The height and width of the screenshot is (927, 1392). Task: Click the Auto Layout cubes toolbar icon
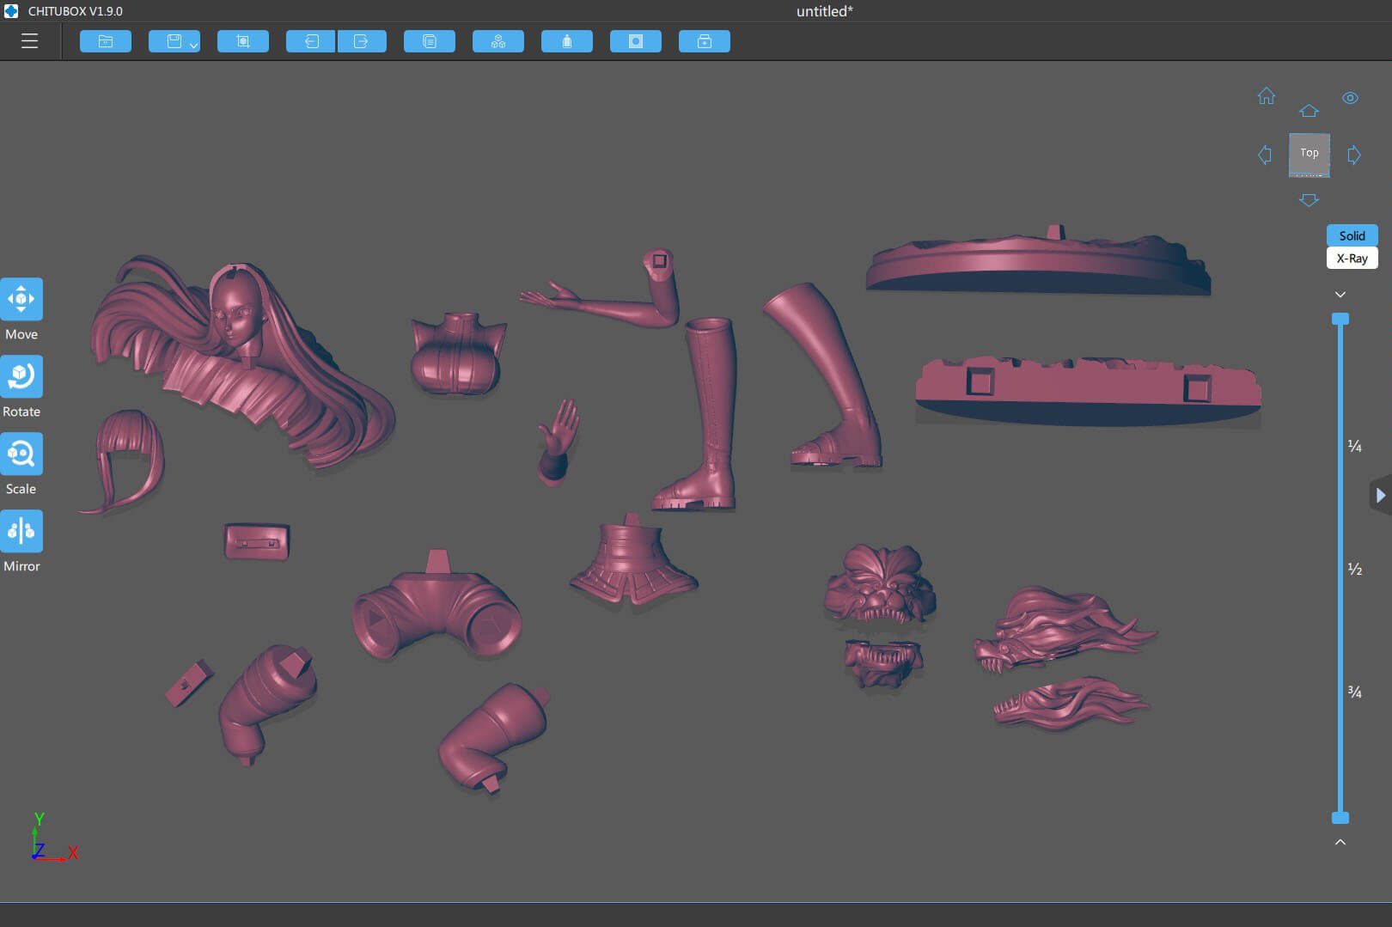498,41
